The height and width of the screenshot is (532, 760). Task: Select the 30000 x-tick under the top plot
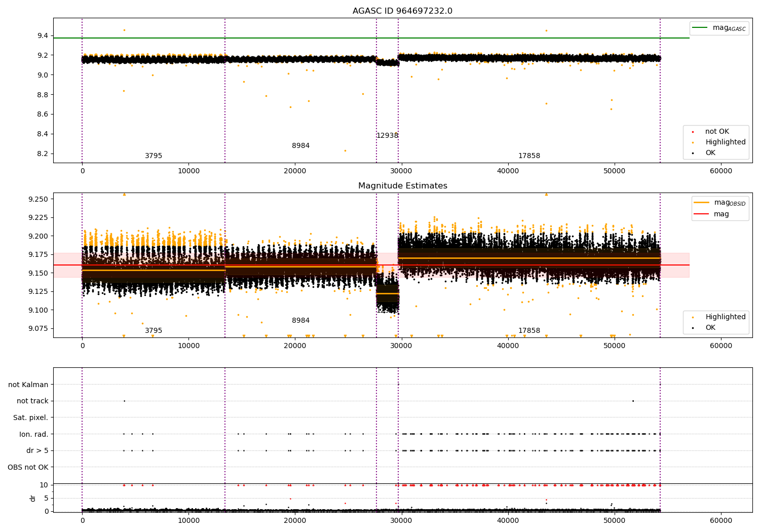coord(401,171)
